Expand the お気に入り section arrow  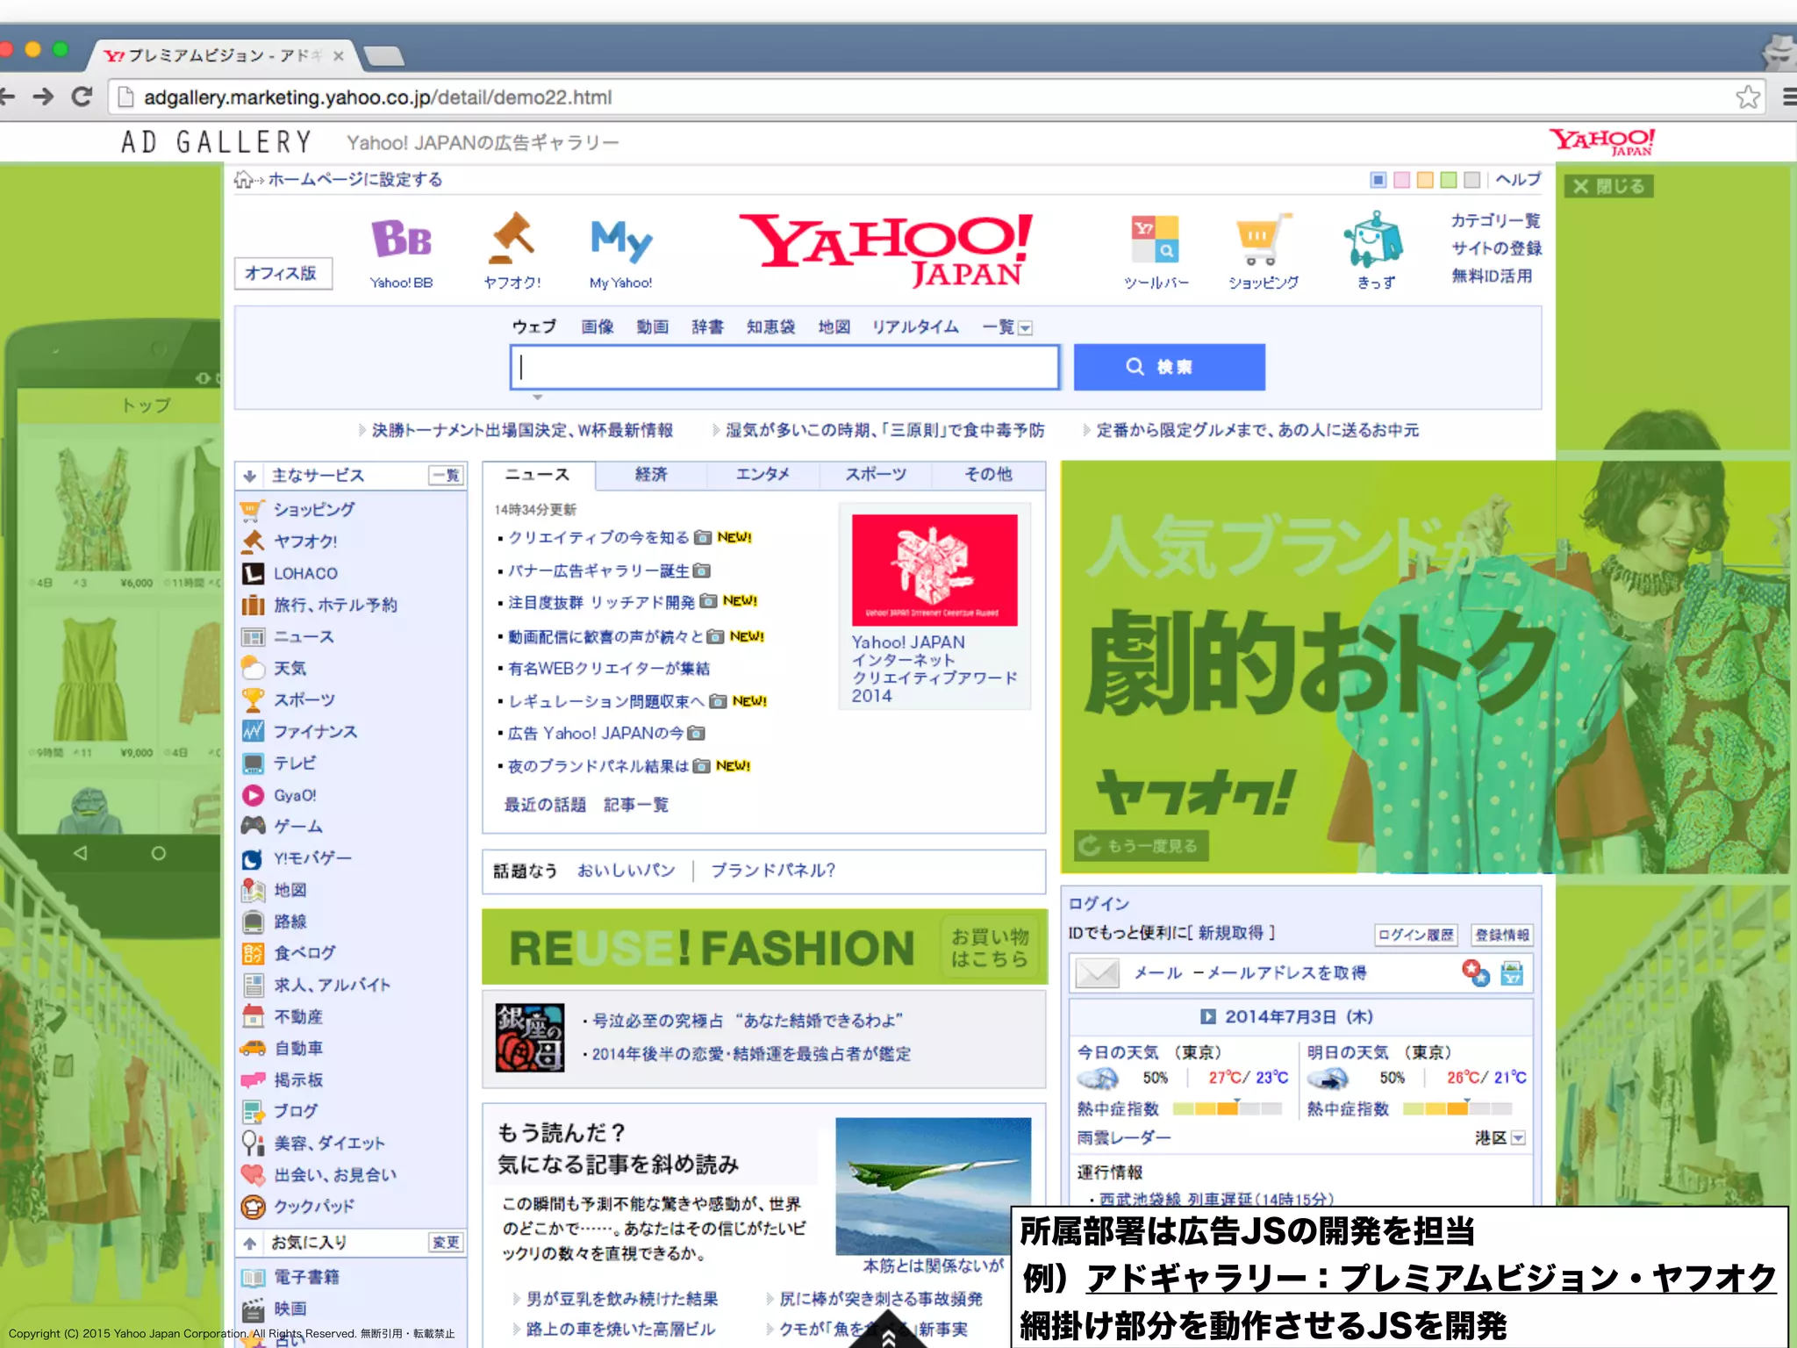[250, 1243]
